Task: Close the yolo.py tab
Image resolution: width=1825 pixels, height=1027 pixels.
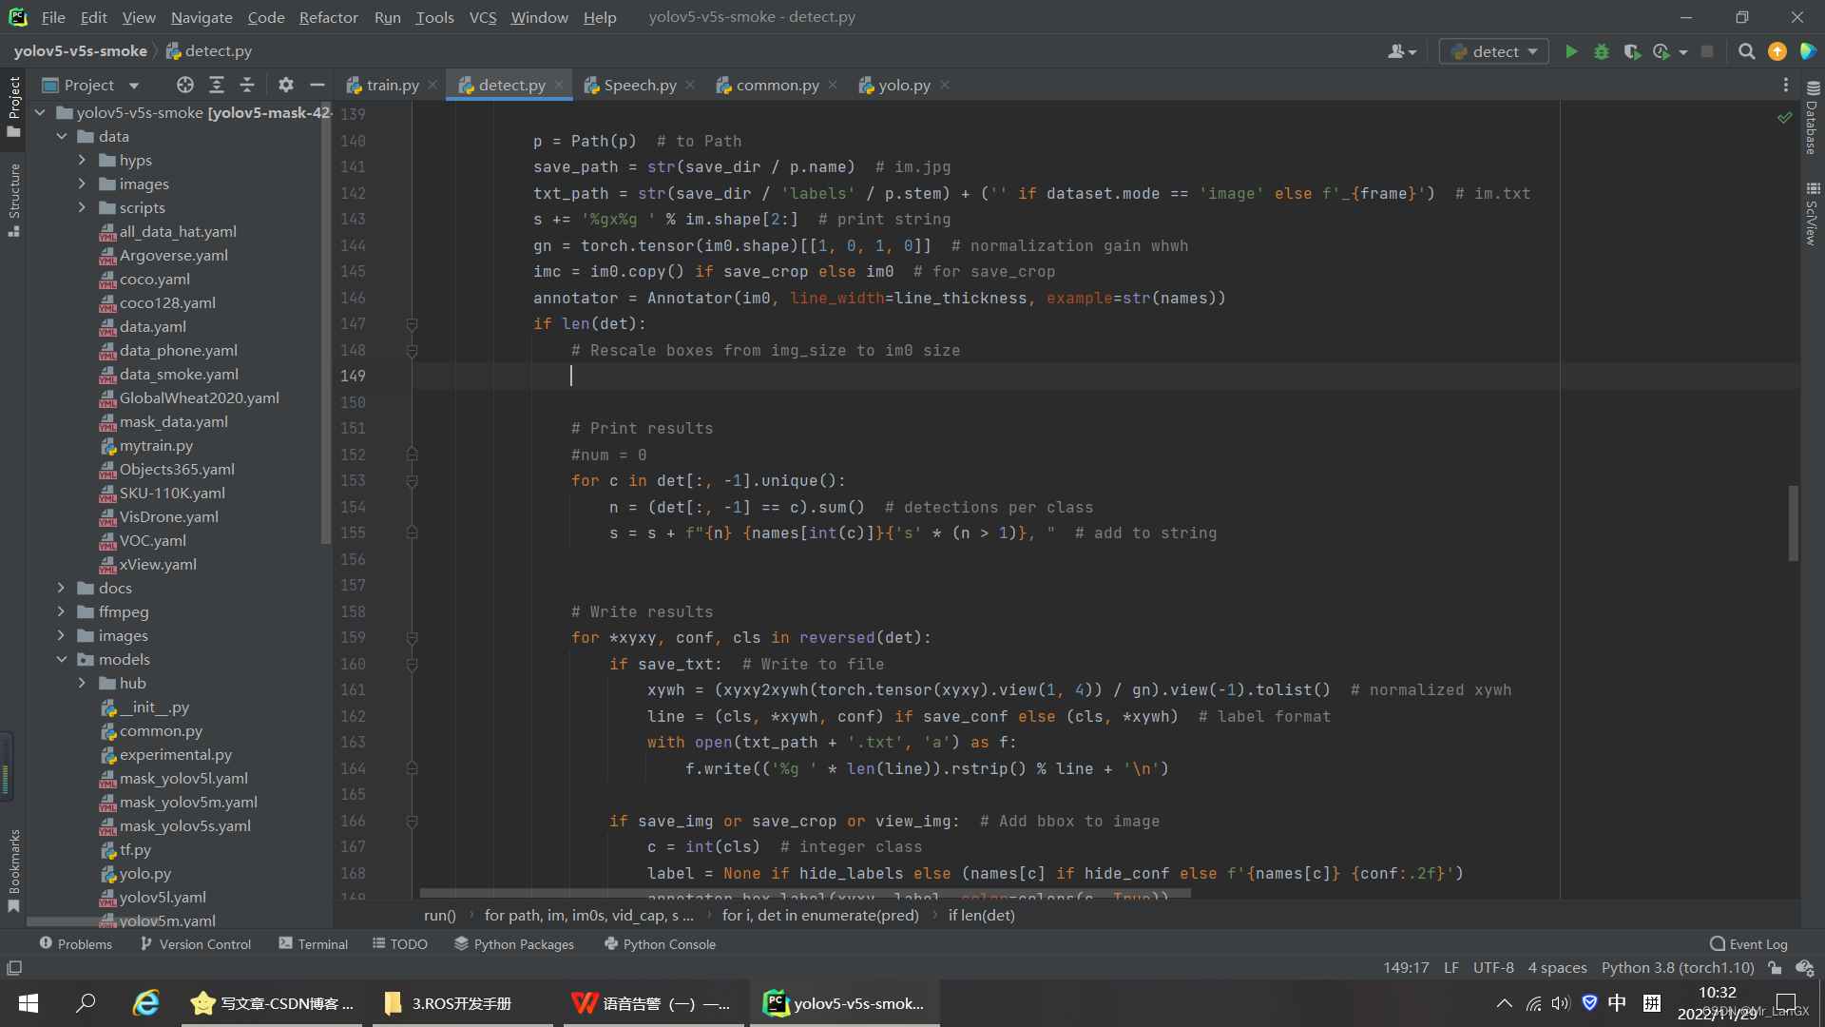Action: 945,85
